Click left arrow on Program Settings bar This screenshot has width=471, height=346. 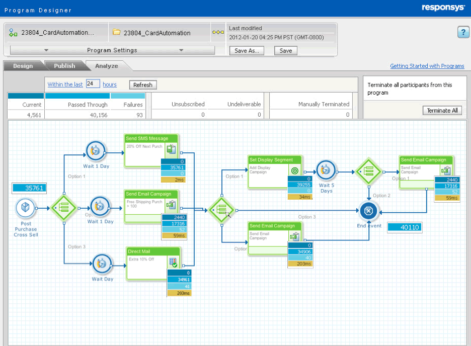[x=46, y=50]
